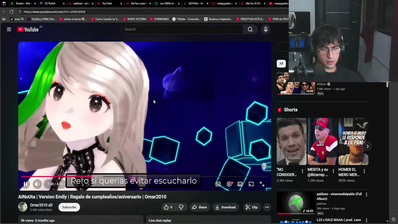Switch to the 'pabloxo - otra' browser tab

tap(81, 3)
